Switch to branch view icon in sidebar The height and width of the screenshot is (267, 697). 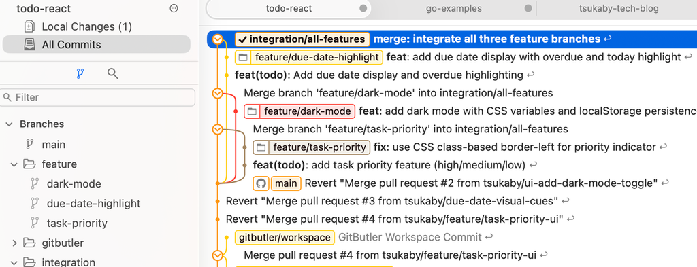(80, 73)
